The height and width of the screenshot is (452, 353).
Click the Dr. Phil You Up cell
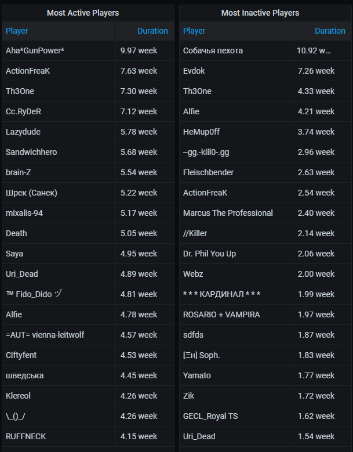(x=209, y=254)
